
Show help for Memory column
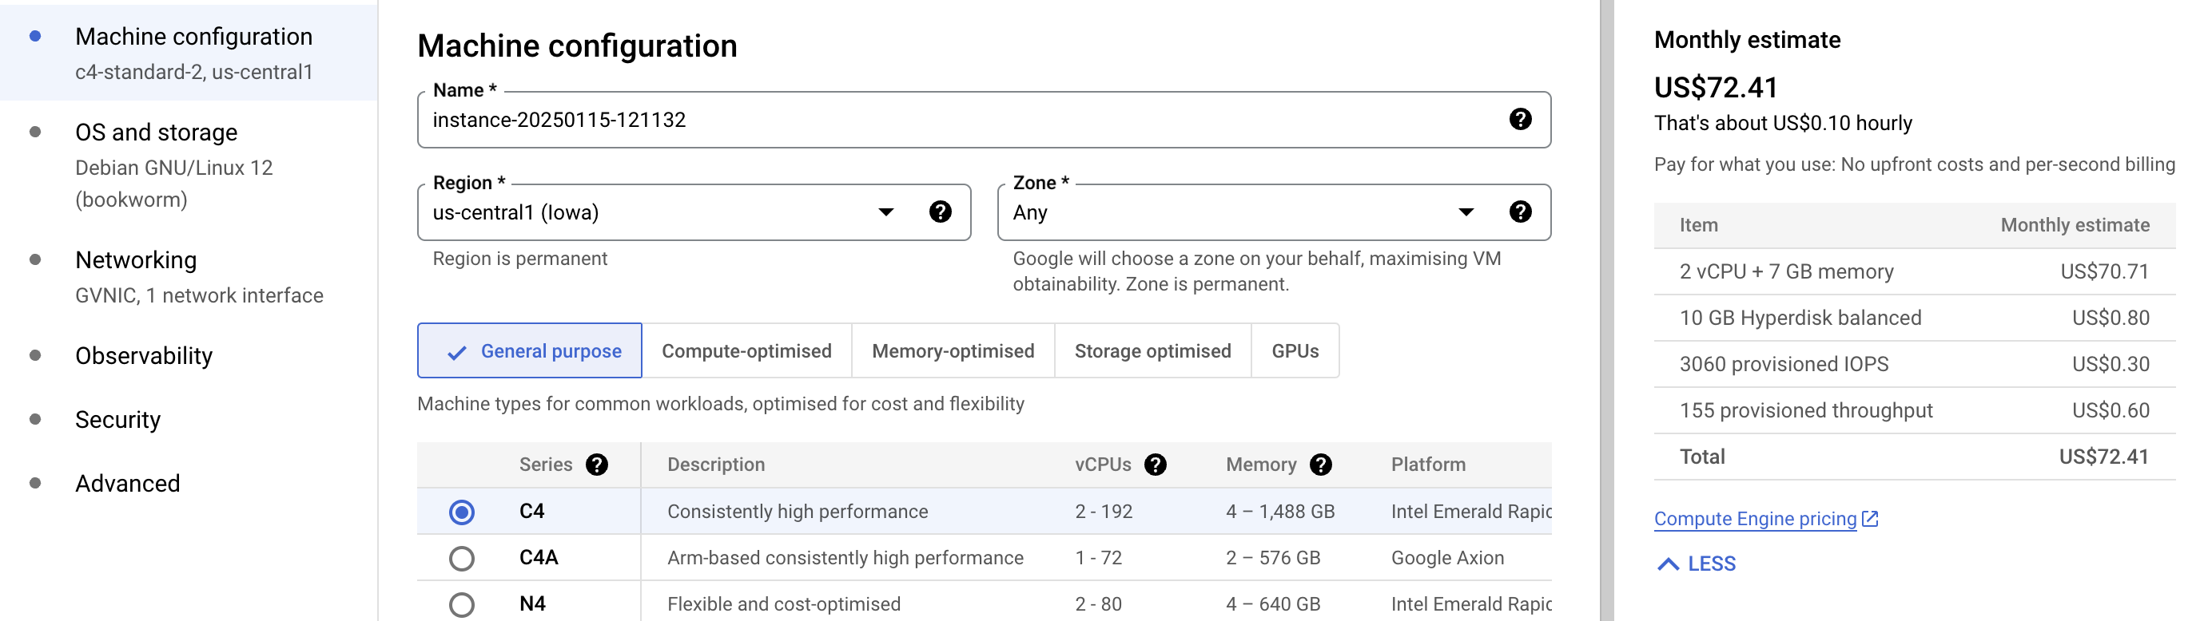click(1321, 465)
